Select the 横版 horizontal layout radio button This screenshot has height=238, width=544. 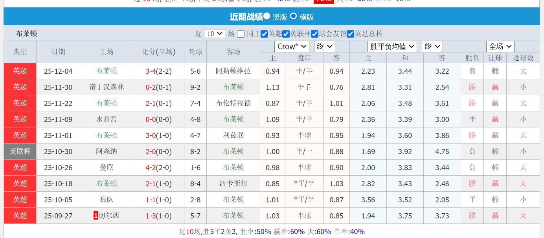pyautogui.click(x=293, y=16)
